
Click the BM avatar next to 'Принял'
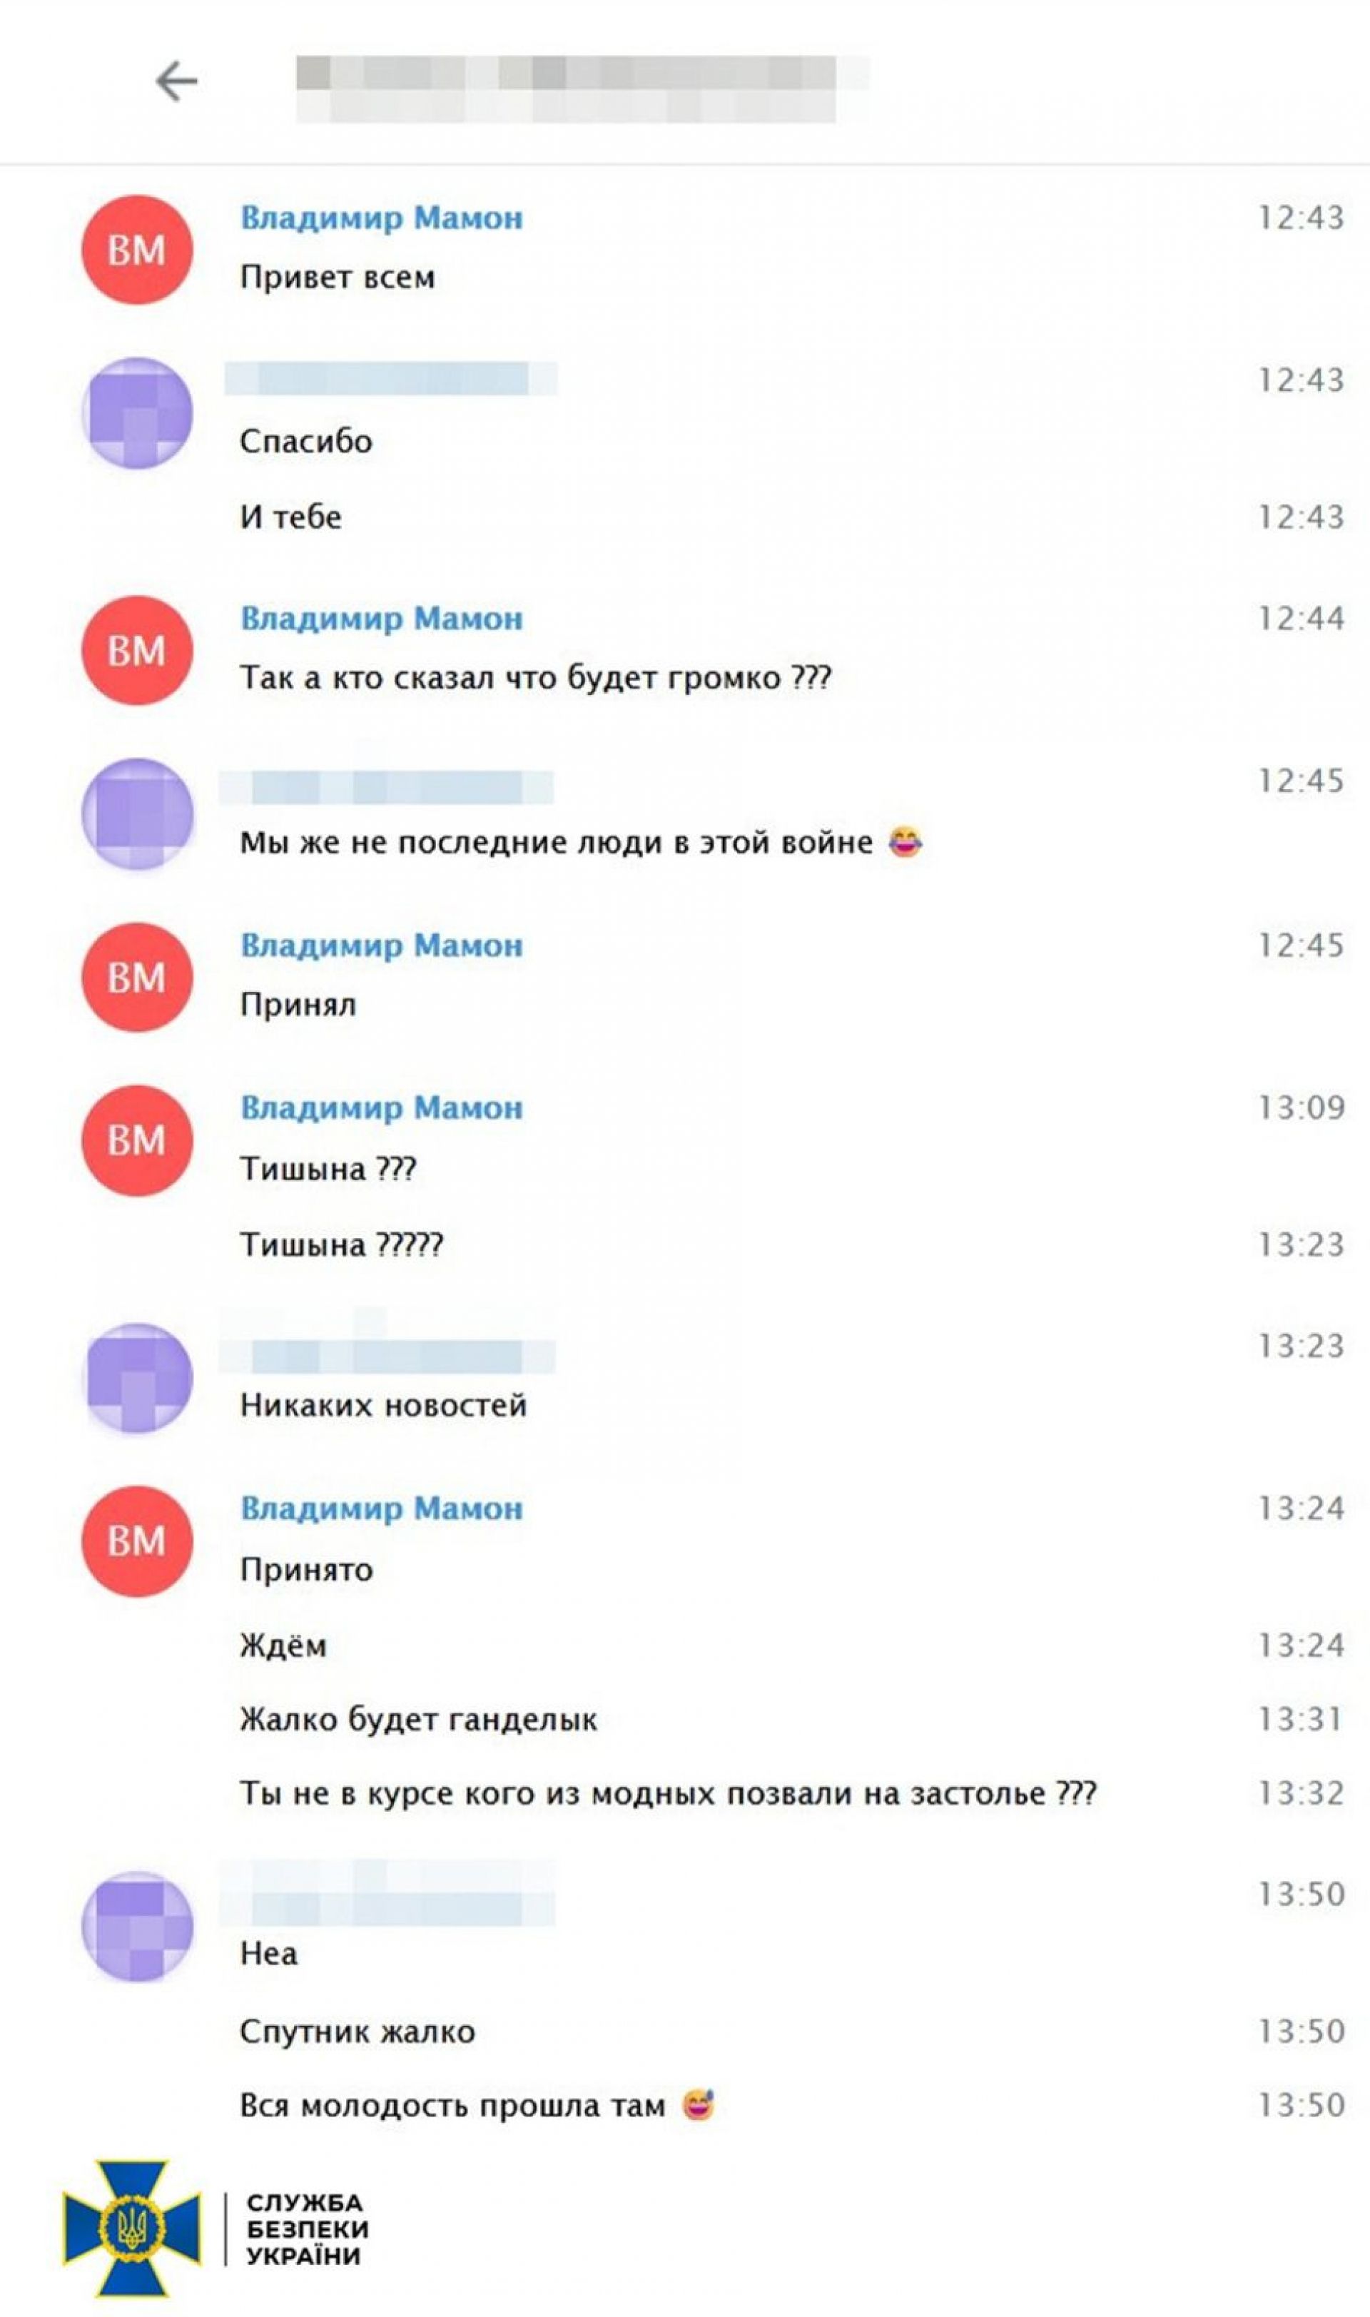click(136, 977)
